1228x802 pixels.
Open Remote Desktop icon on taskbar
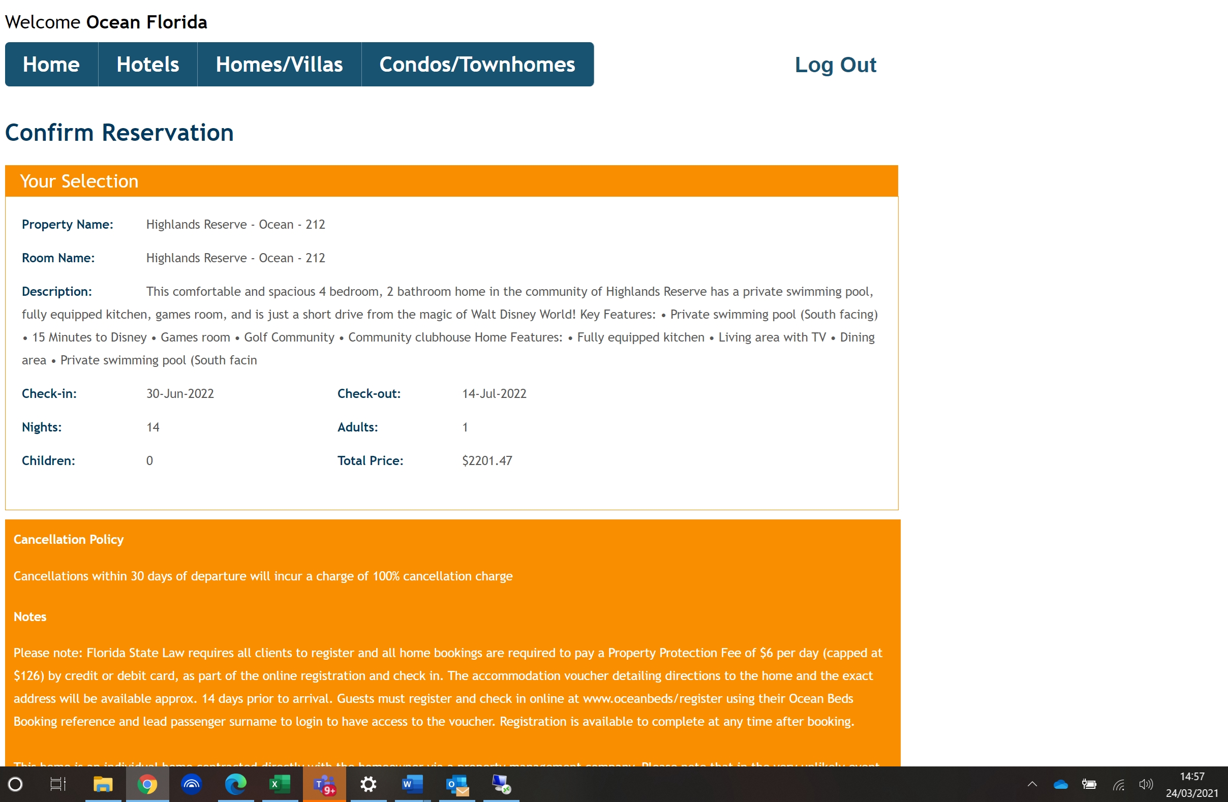coord(501,784)
